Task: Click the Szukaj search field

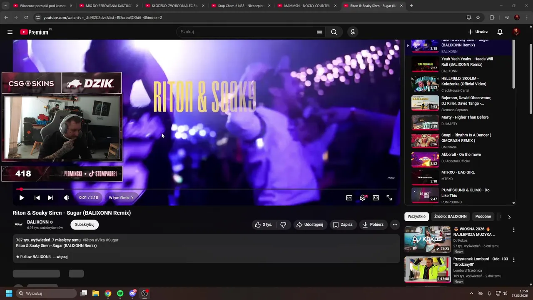Action: pyautogui.click(x=250, y=32)
